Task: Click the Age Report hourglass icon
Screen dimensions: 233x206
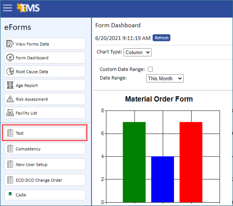Action: click(10, 85)
